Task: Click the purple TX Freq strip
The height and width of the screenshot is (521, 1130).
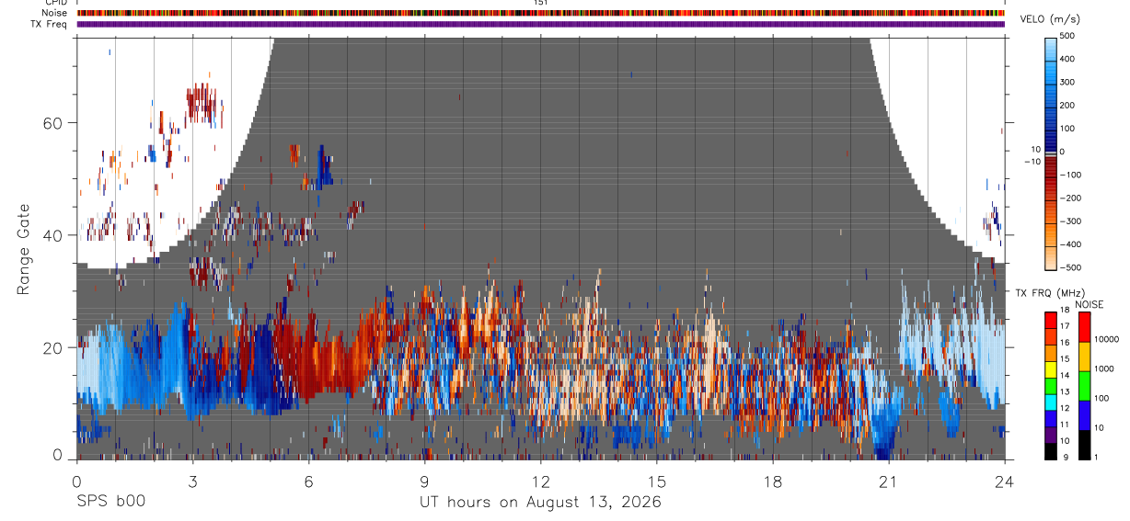Action: point(541,24)
